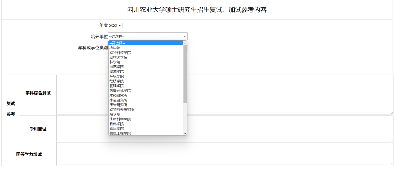The height and width of the screenshot is (179, 394).
Task: Open the 年度 2022 year dropdown
Action: pyautogui.click(x=115, y=25)
